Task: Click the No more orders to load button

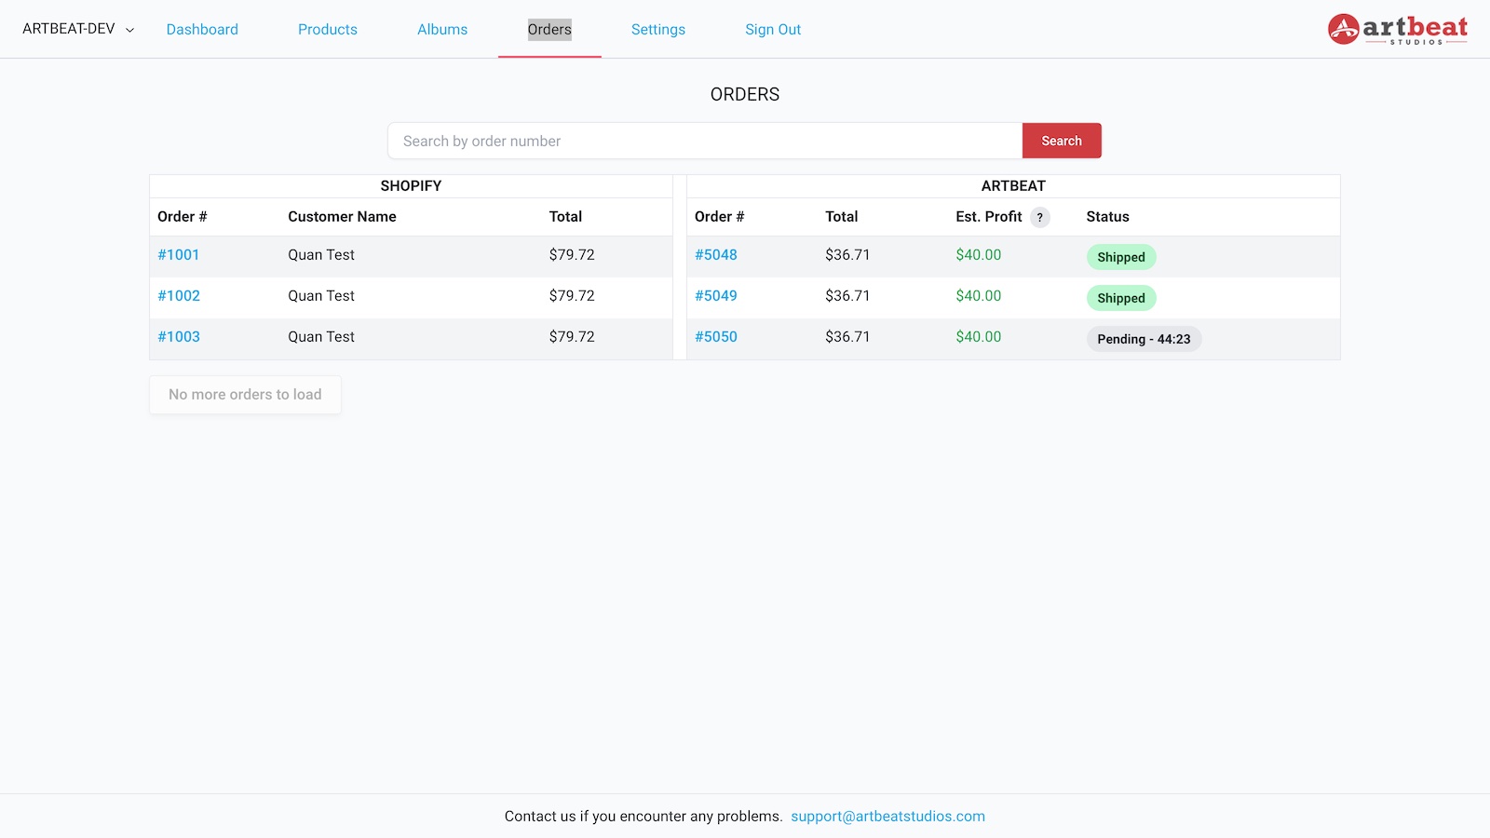Action: point(245,395)
